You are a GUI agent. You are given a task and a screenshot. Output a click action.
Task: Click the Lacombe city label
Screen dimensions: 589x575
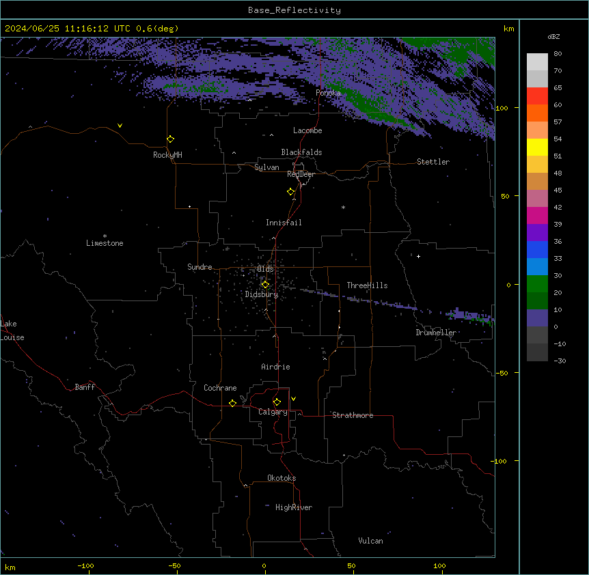(307, 130)
